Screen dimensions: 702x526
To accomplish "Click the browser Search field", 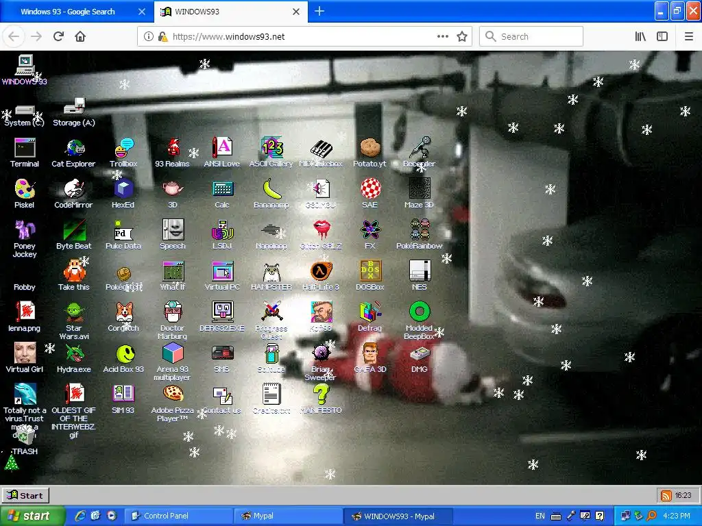I will [x=531, y=37].
